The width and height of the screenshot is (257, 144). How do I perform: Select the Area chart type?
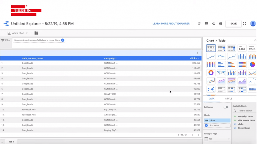click(221, 81)
